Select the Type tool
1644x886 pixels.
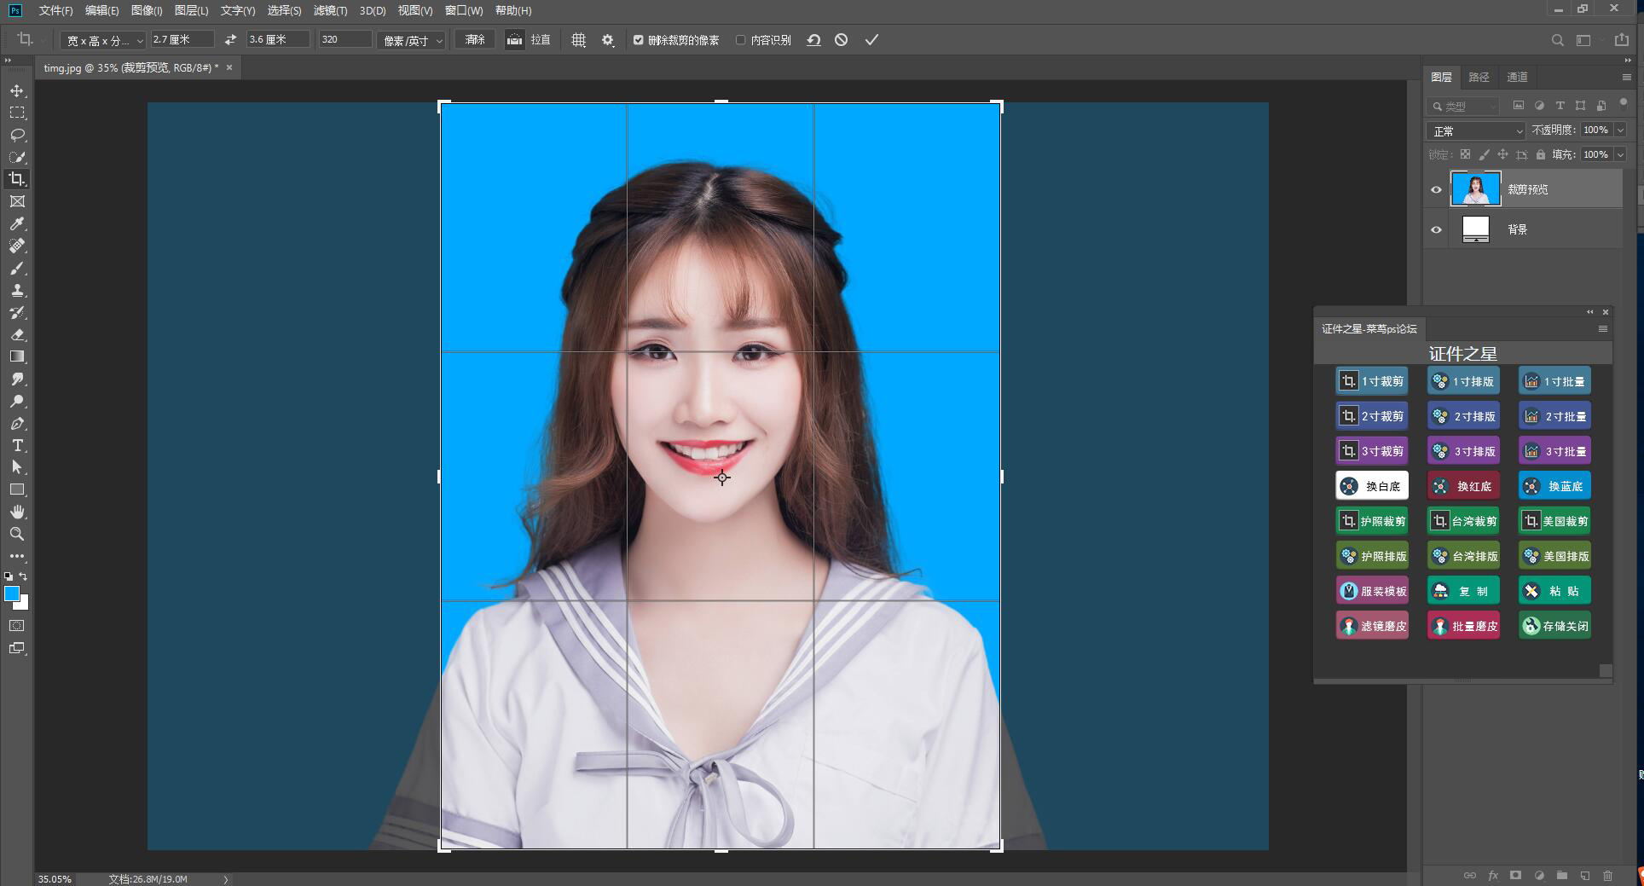point(16,445)
